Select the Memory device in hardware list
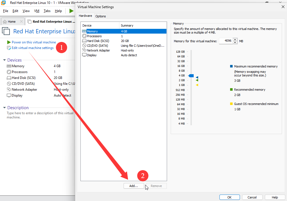This screenshot has height=201, width=287. [x=92, y=31]
